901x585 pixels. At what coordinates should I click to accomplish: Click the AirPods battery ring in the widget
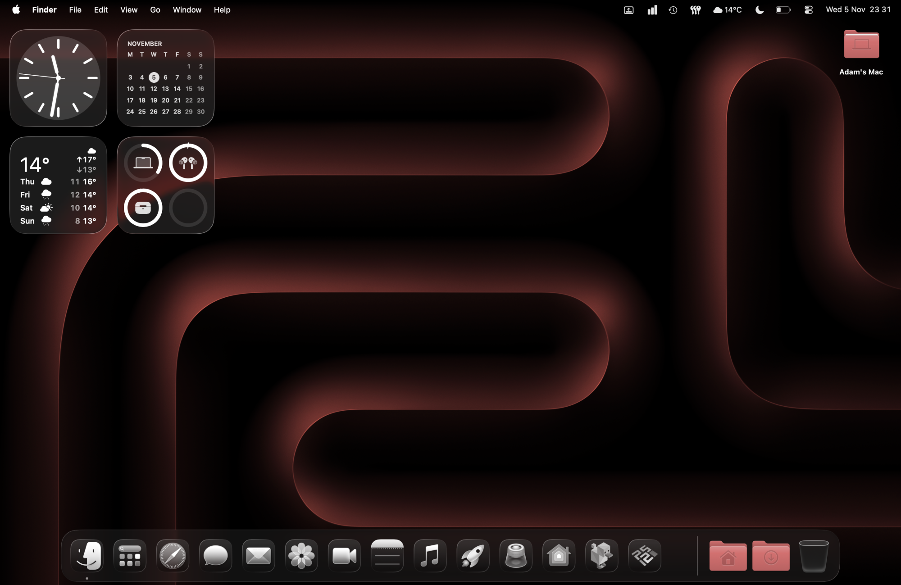click(188, 163)
